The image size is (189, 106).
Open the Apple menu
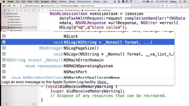[4, 1]
